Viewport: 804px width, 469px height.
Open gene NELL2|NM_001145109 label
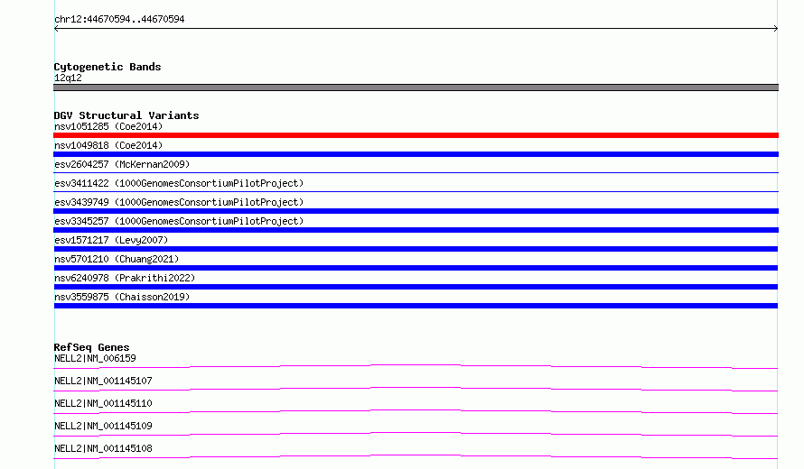coord(103,426)
